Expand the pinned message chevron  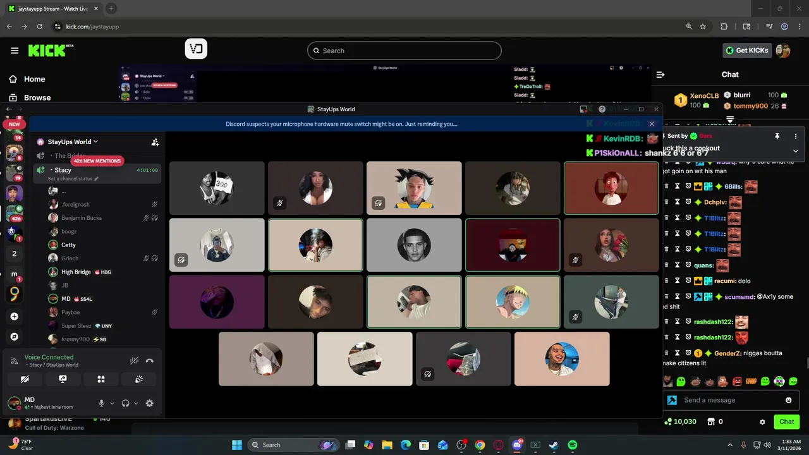coord(796,151)
